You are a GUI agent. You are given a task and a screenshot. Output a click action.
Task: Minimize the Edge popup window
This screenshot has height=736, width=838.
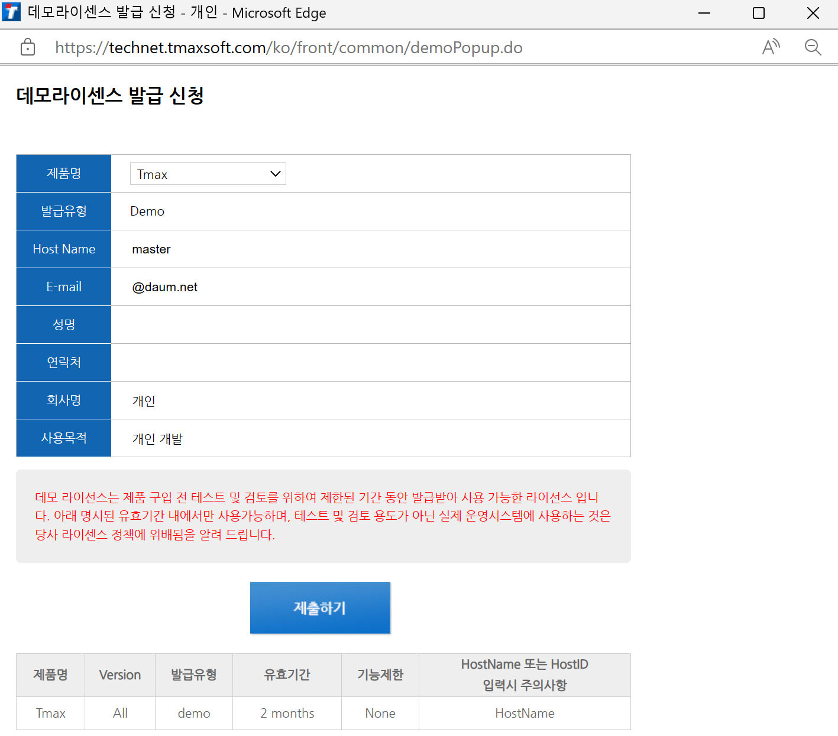click(x=704, y=13)
